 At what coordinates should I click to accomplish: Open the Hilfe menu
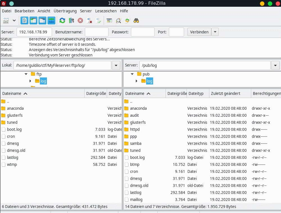(124, 11)
